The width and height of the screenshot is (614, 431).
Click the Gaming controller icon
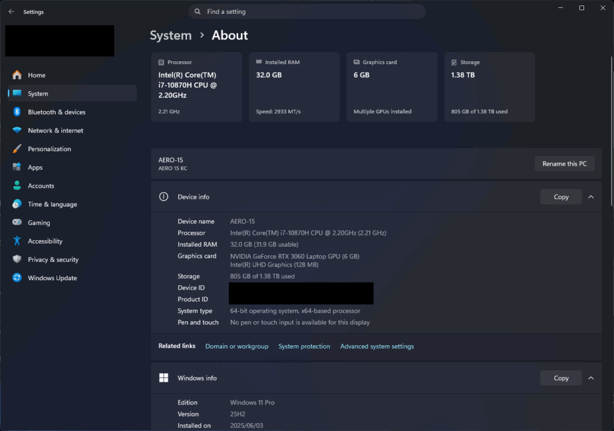17,222
